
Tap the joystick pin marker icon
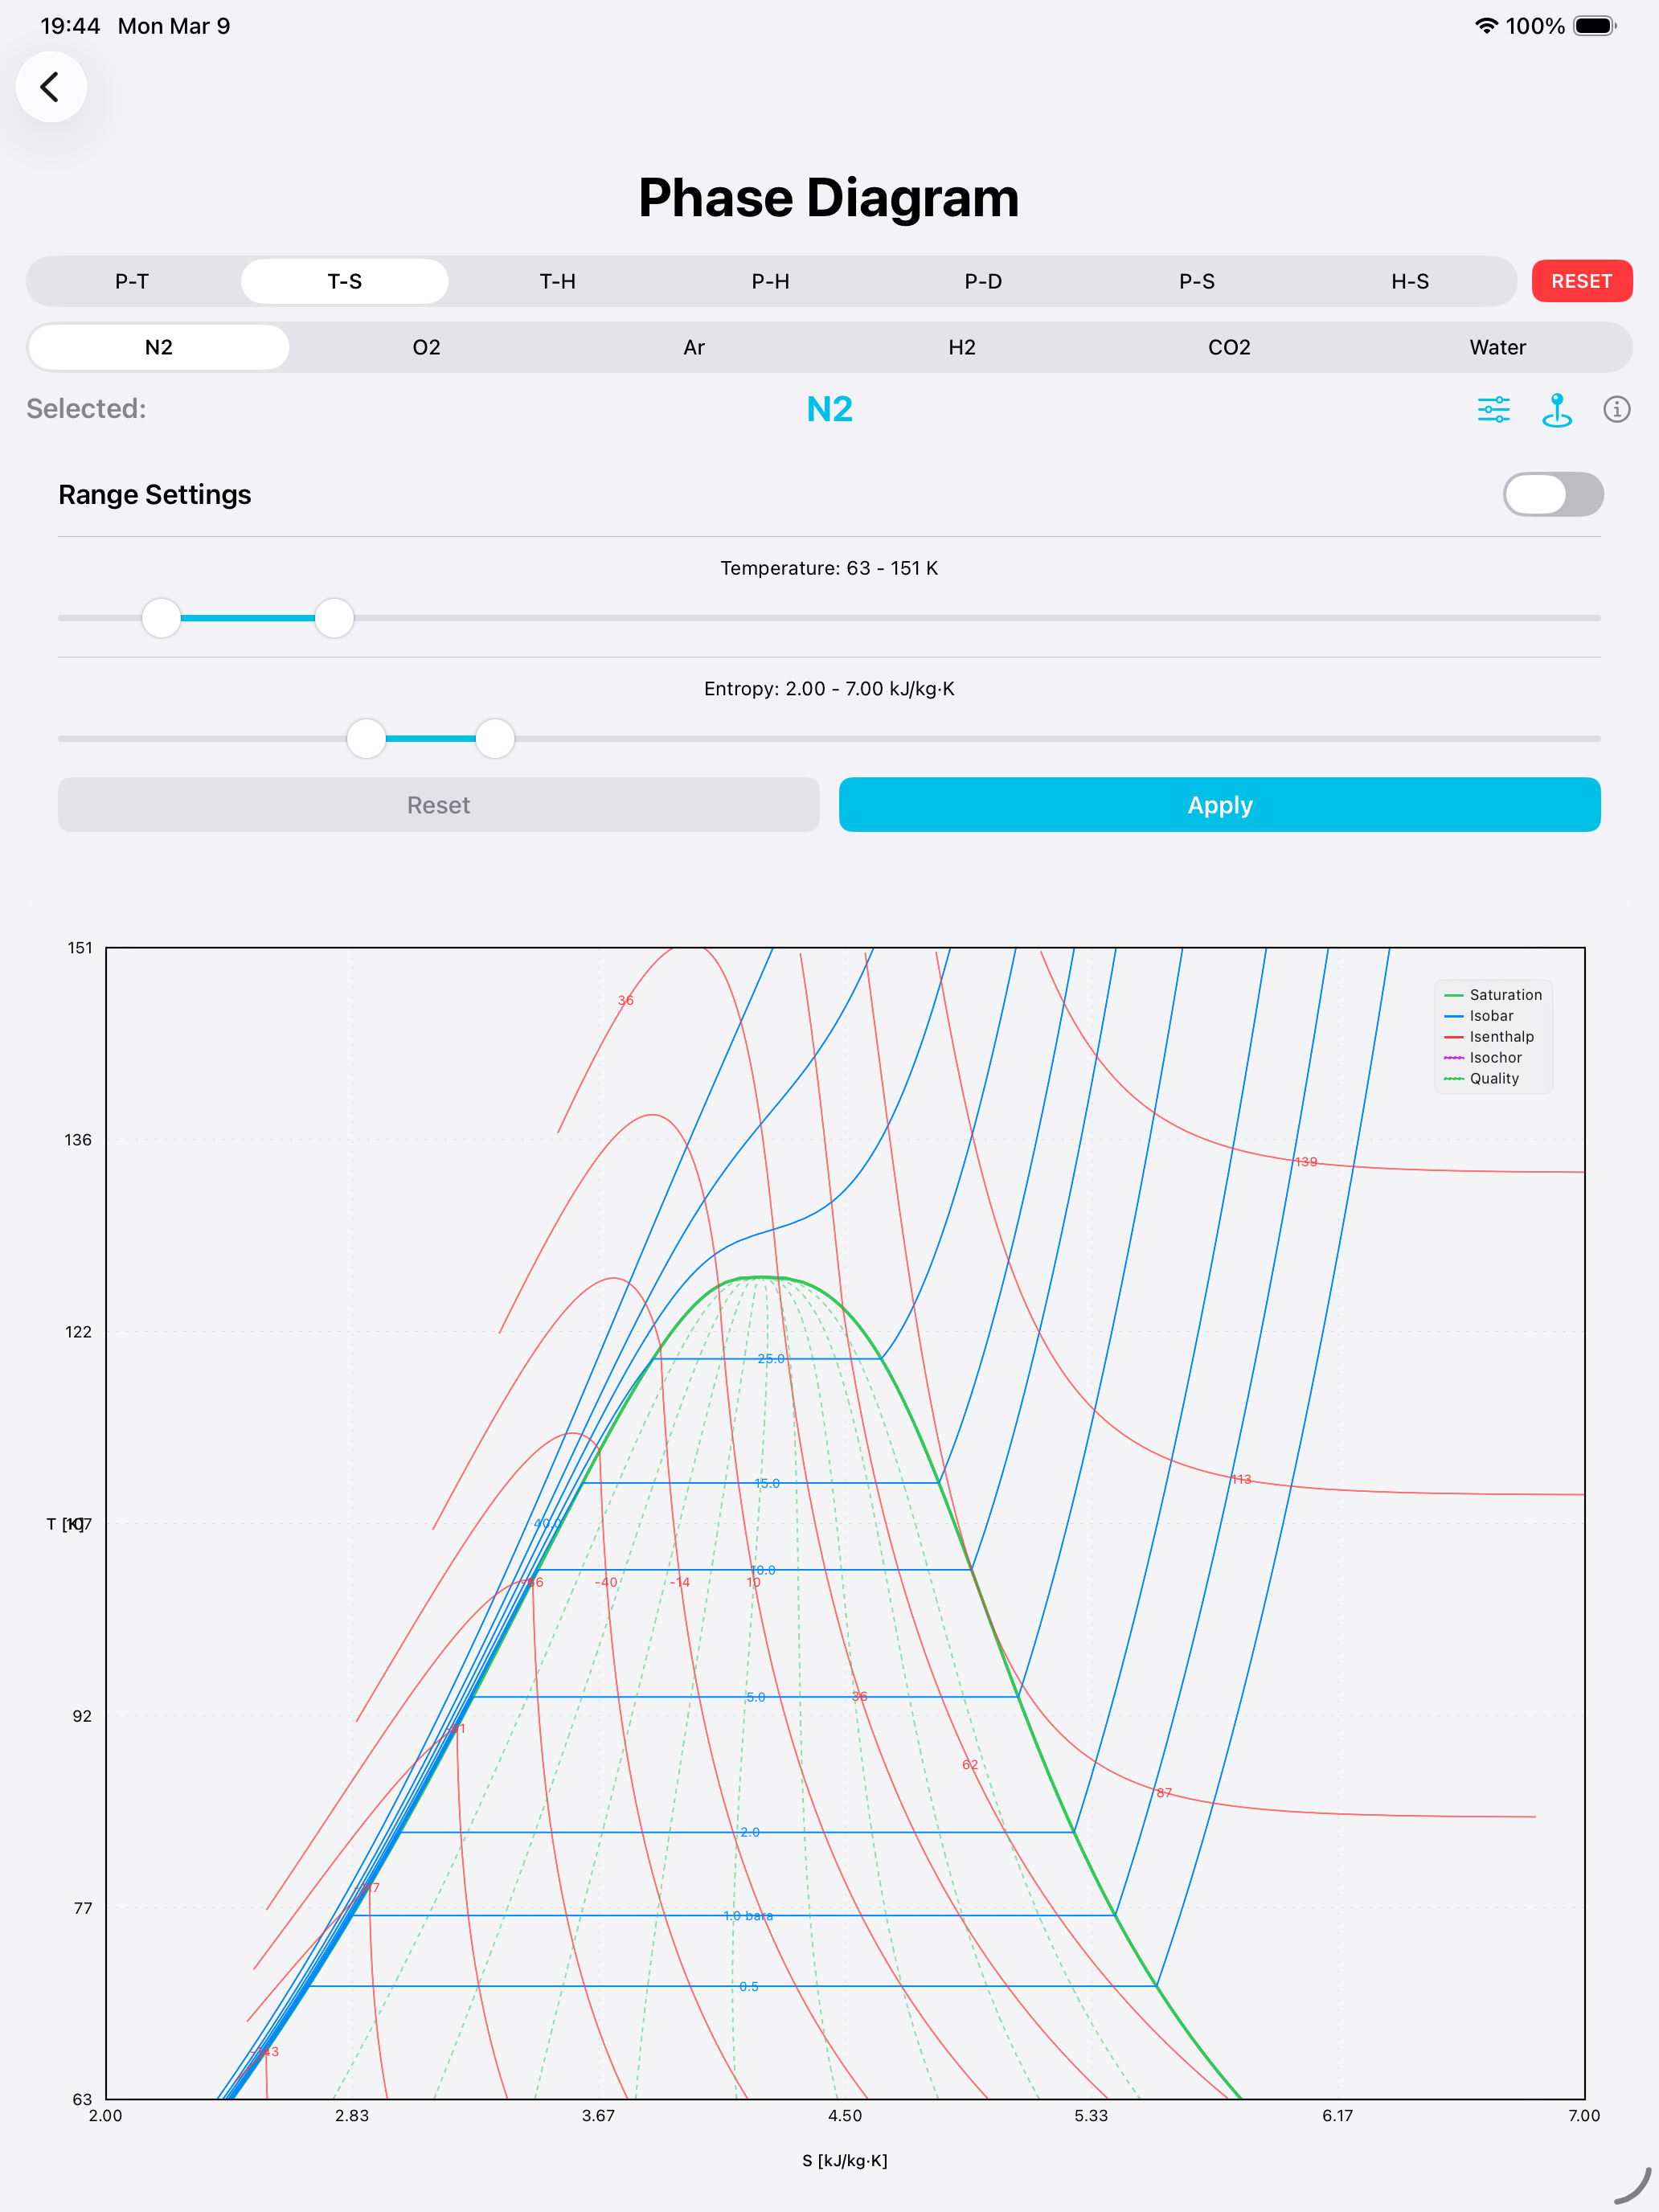(1556, 409)
